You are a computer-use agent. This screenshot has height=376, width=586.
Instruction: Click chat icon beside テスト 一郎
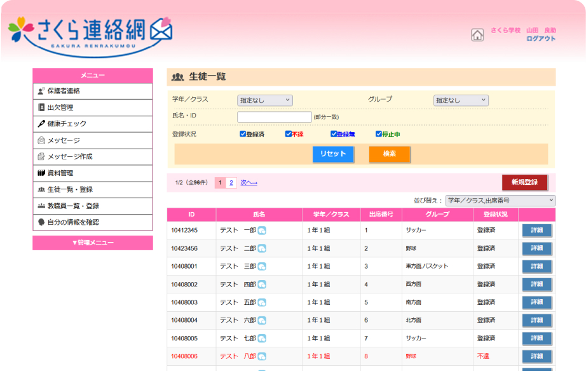[x=262, y=231]
